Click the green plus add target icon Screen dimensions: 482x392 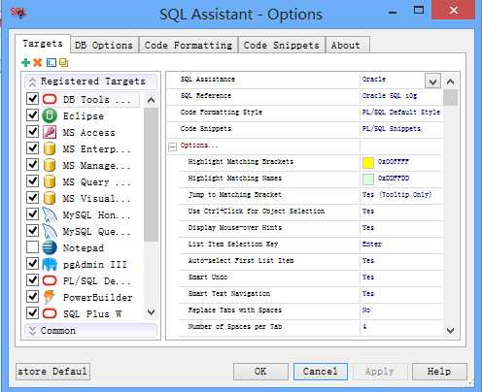pyautogui.click(x=25, y=62)
